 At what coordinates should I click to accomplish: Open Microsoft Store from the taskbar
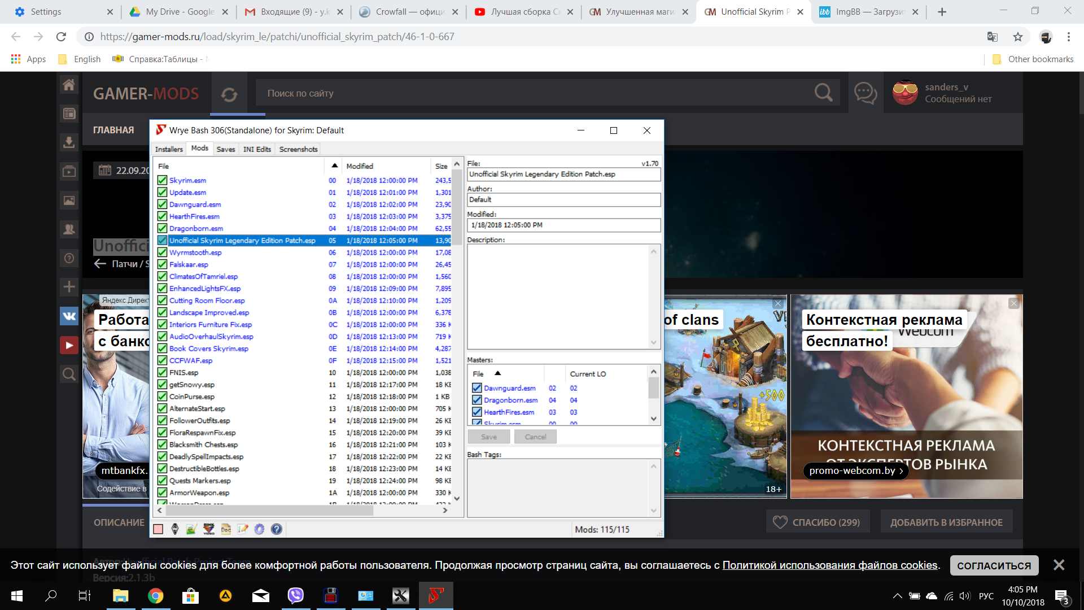[190, 595]
